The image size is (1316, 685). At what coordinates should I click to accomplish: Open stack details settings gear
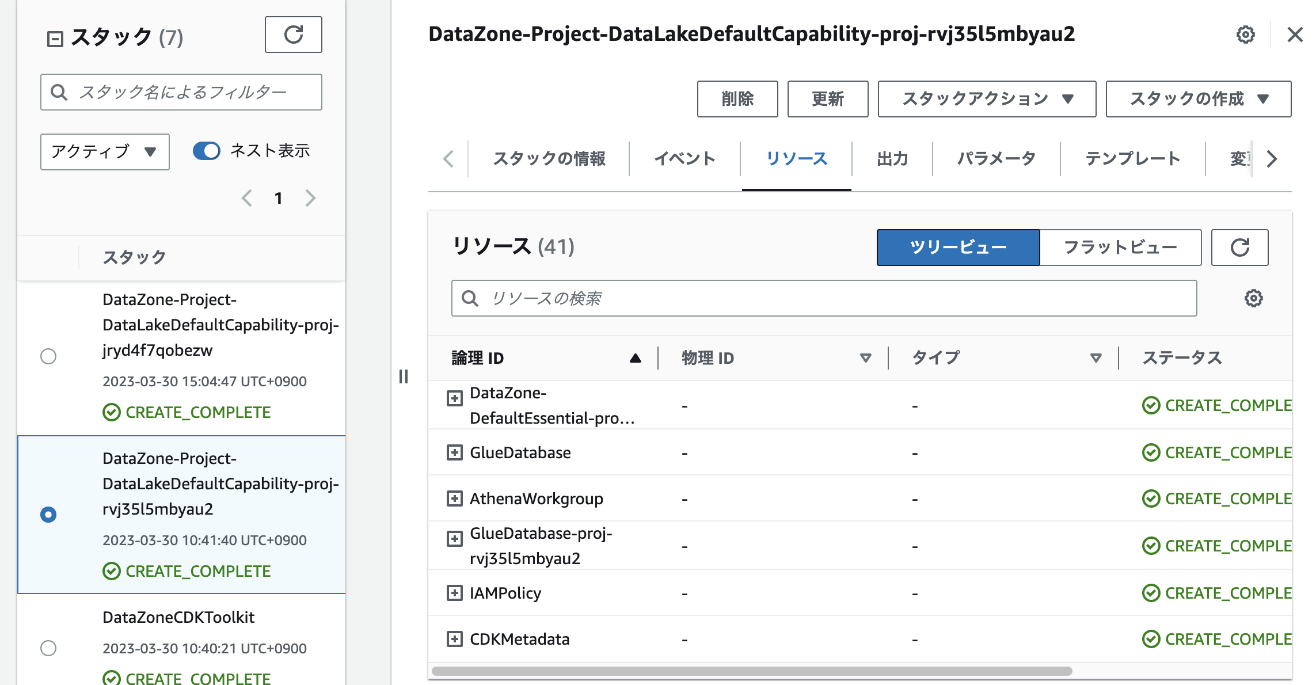[x=1245, y=35]
